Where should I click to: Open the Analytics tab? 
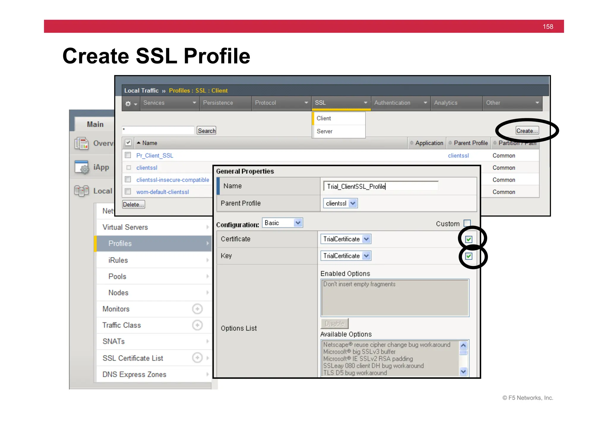[x=457, y=103]
